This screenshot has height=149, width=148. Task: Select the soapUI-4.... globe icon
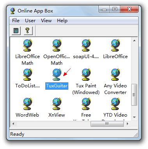click(x=86, y=45)
